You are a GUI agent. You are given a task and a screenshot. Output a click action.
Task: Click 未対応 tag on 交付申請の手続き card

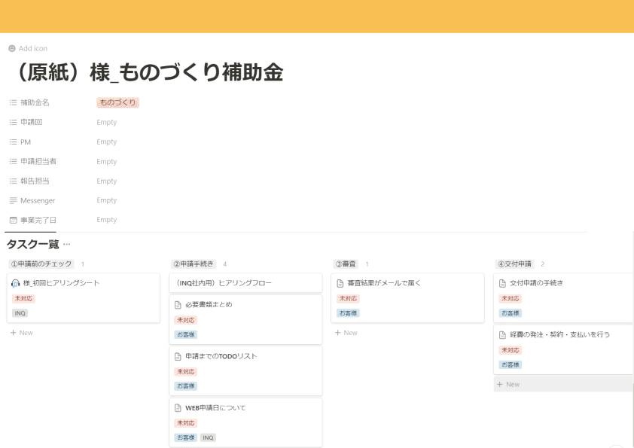click(x=511, y=299)
